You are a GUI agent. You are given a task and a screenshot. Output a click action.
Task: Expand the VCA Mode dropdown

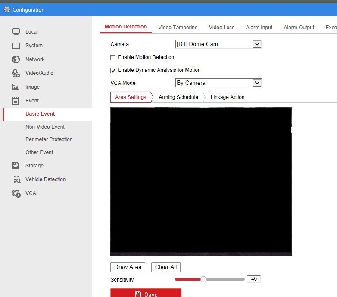pos(218,83)
